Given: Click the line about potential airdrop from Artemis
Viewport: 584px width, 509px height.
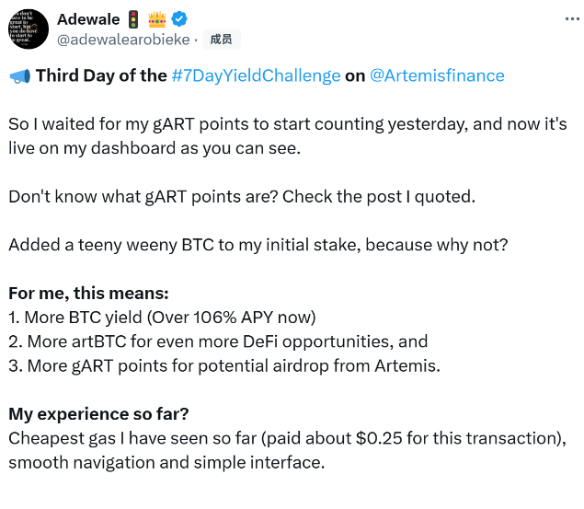Looking at the screenshot, I should [224, 366].
